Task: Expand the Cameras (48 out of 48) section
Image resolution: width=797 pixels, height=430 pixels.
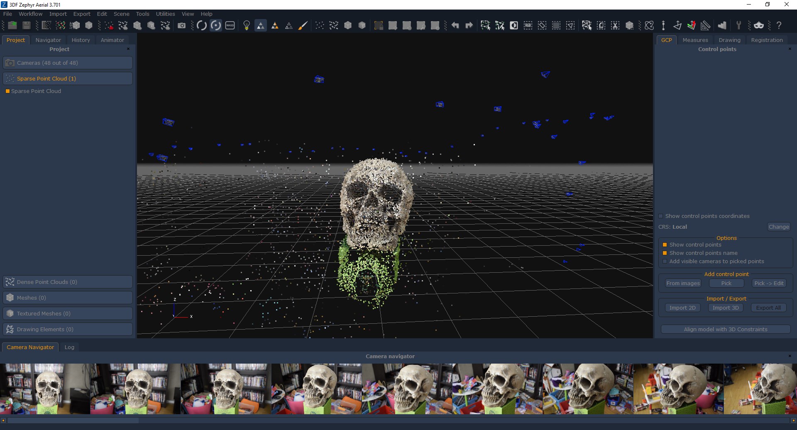Action: coord(68,63)
